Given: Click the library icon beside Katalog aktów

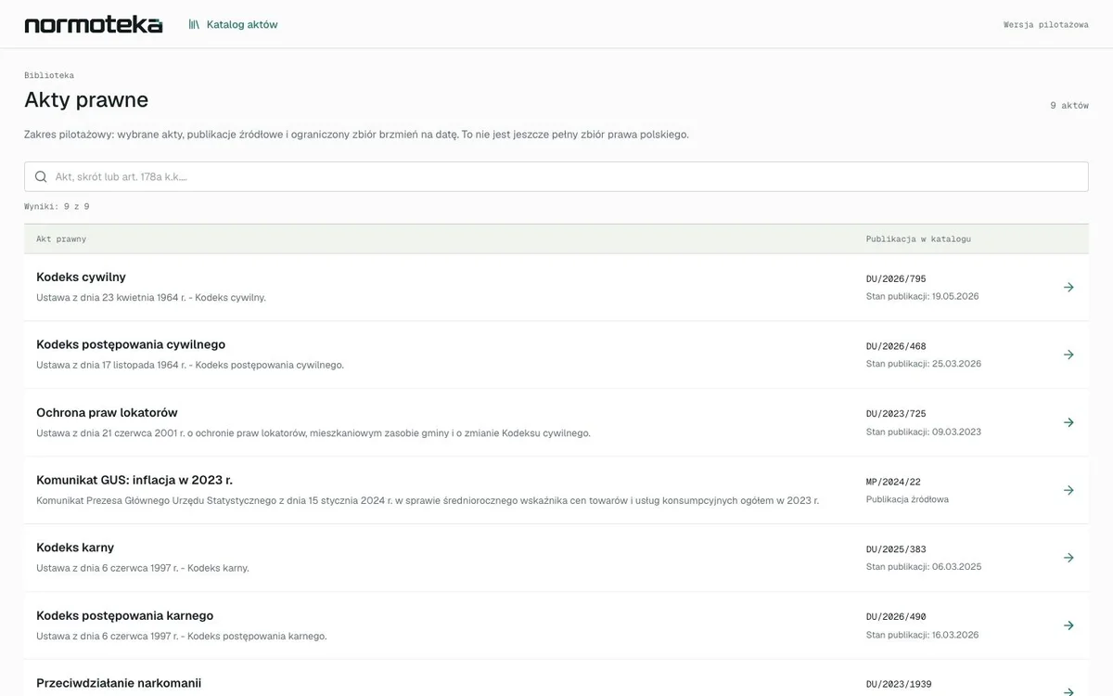Looking at the screenshot, I should [x=194, y=24].
